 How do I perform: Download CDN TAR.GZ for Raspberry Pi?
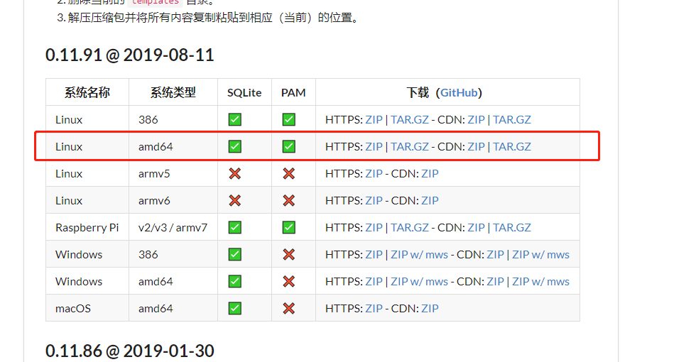512,228
